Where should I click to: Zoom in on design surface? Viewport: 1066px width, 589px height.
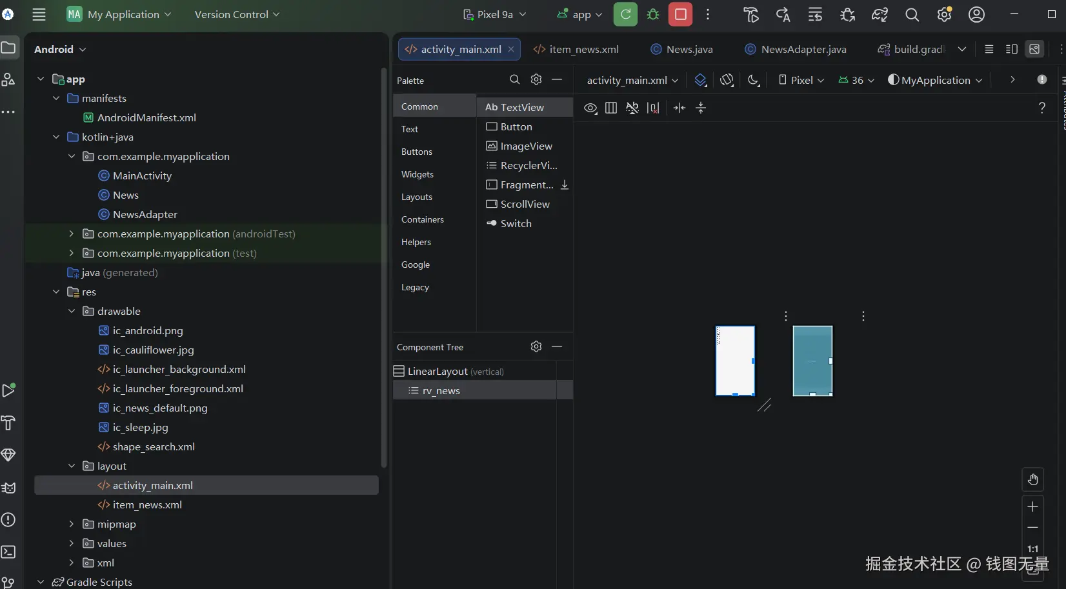[1032, 507]
